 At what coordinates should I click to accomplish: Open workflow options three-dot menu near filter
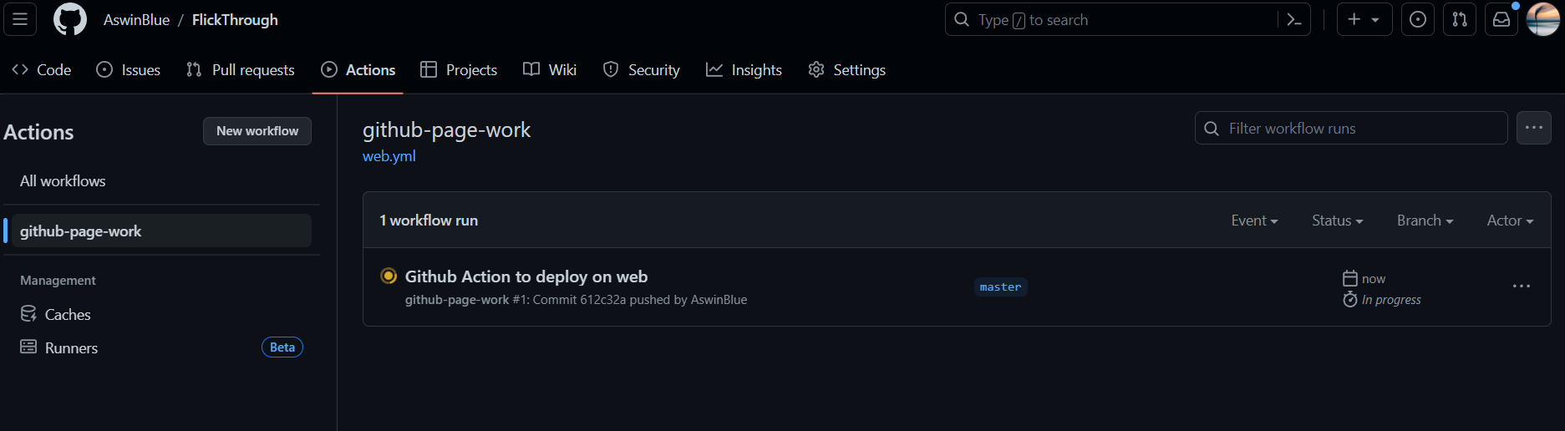pos(1534,128)
